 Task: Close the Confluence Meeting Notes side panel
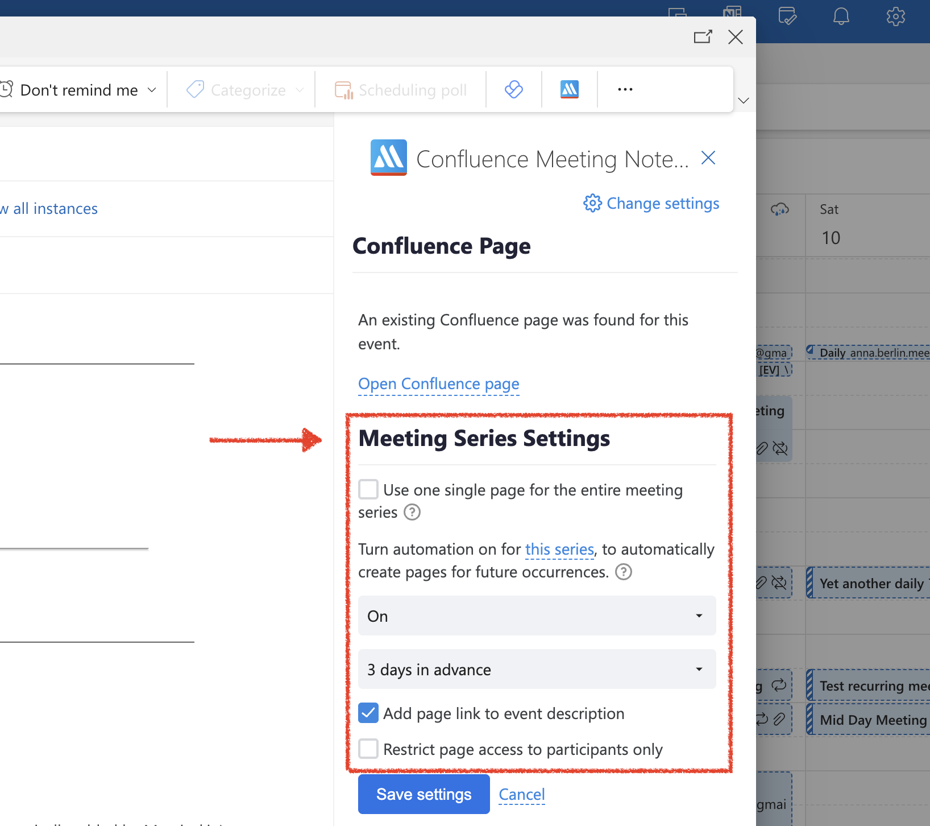coord(708,158)
